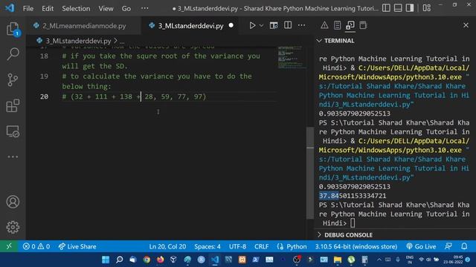Open the Windows Start menu
Viewport: 476px width, 267px height.
(106, 260)
